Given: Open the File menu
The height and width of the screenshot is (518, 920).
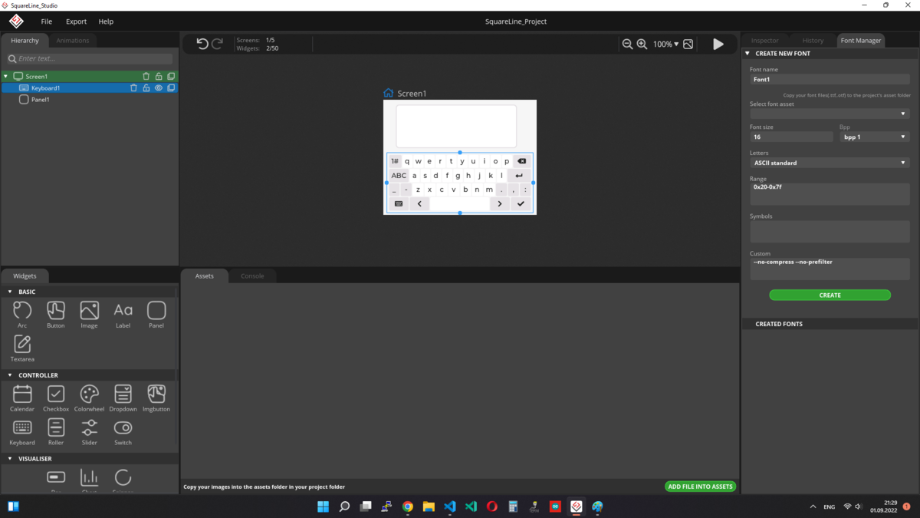Looking at the screenshot, I should pyautogui.click(x=47, y=21).
